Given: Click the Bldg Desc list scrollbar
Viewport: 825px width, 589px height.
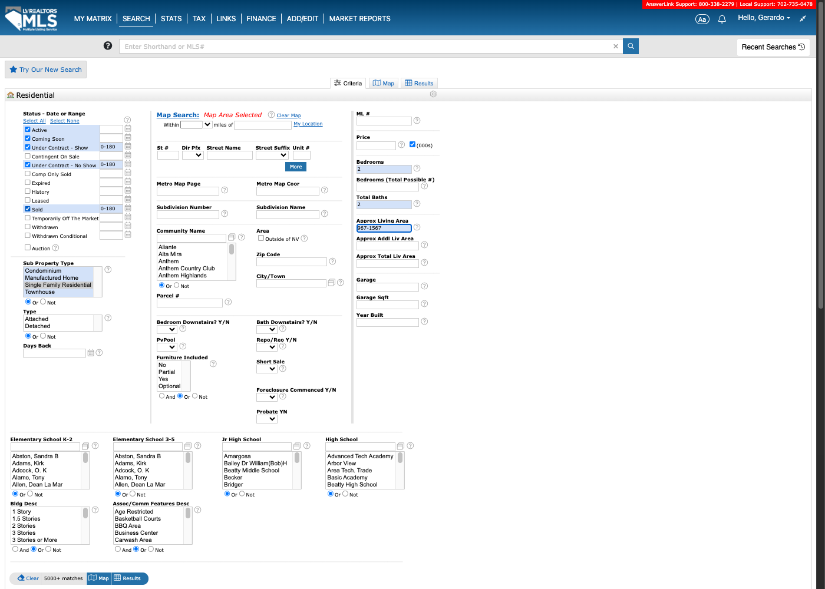Looking at the screenshot, I should tap(85, 525).
